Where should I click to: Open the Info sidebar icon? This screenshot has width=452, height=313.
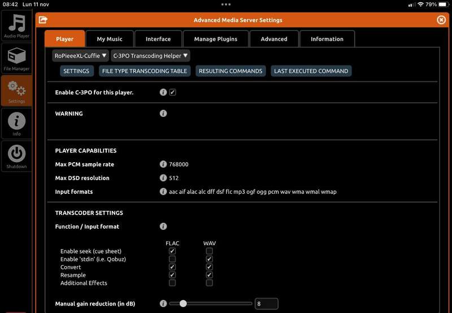click(x=16, y=123)
